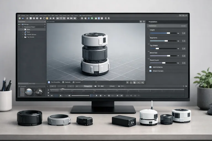Click the Perspective button in timeline bar
The height and width of the screenshot is (141, 212).
coord(88,86)
